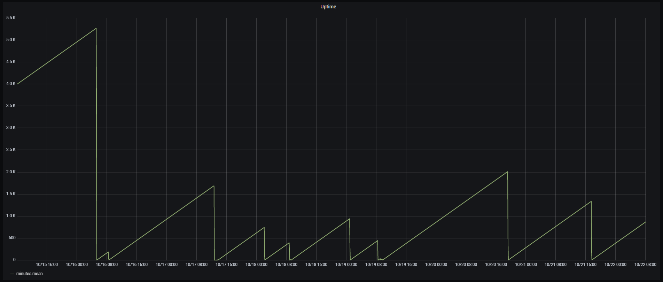Click the line's end point at 10/22 08:00
663x282 pixels.
click(x=645, y=222)
